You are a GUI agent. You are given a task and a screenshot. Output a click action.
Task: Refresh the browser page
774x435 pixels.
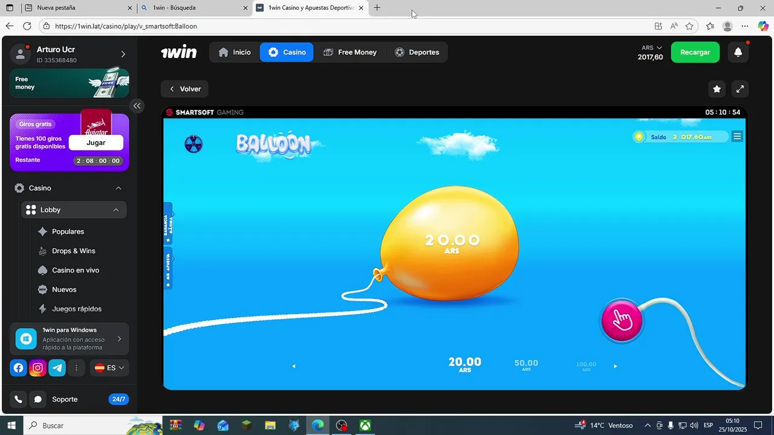[x=27, y=26]
